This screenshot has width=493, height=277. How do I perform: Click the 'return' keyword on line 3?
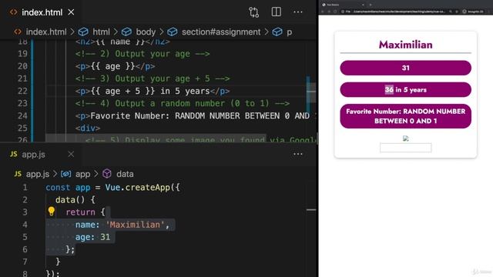point(80,212)
